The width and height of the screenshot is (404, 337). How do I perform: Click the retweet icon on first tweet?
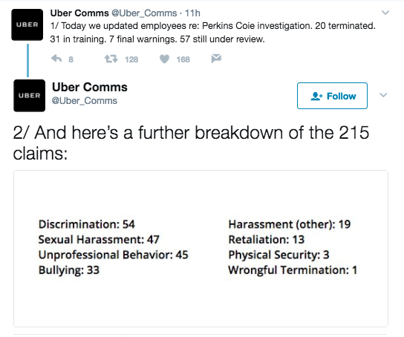pyautogui.click(x=111, y=59)
